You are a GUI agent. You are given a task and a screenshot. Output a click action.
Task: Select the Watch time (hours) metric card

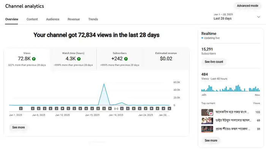tap(73, 59)
